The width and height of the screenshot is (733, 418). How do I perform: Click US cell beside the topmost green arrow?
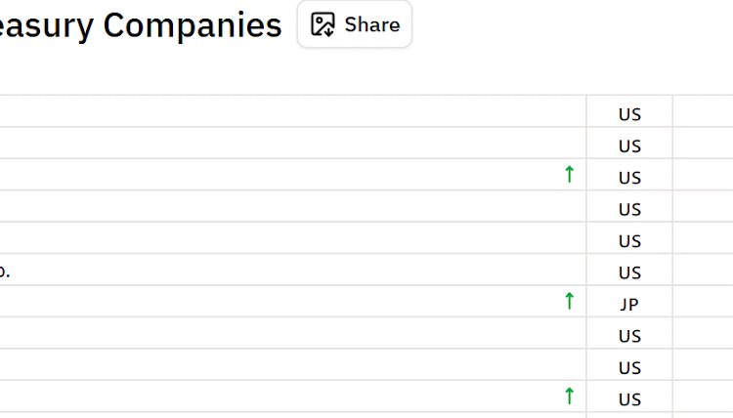pyautogui.click(x=629, y=178)
